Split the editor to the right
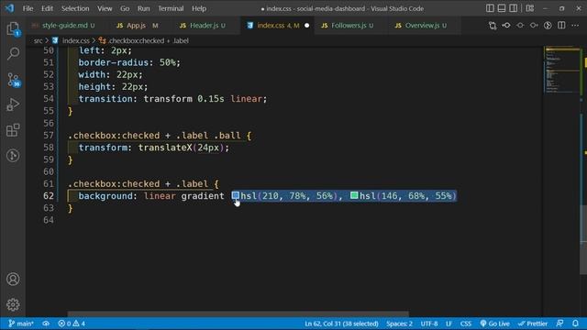 coord(561,26)
